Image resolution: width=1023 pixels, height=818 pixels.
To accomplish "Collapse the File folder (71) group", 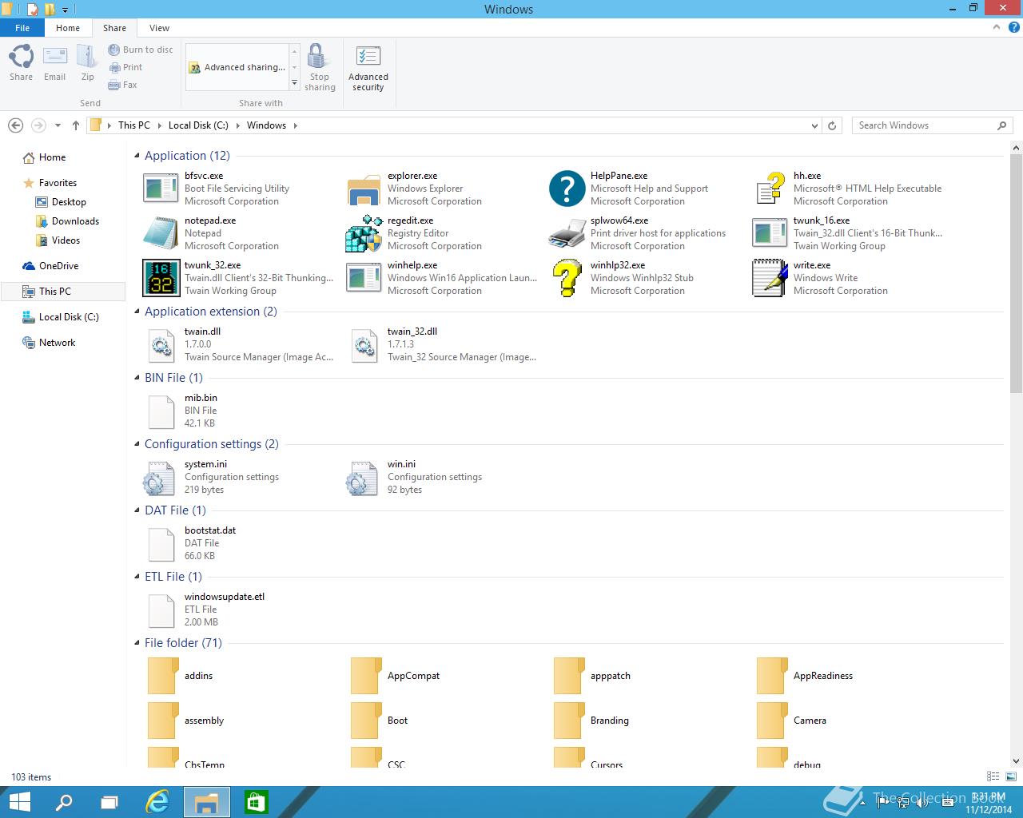I will (137, 643).
